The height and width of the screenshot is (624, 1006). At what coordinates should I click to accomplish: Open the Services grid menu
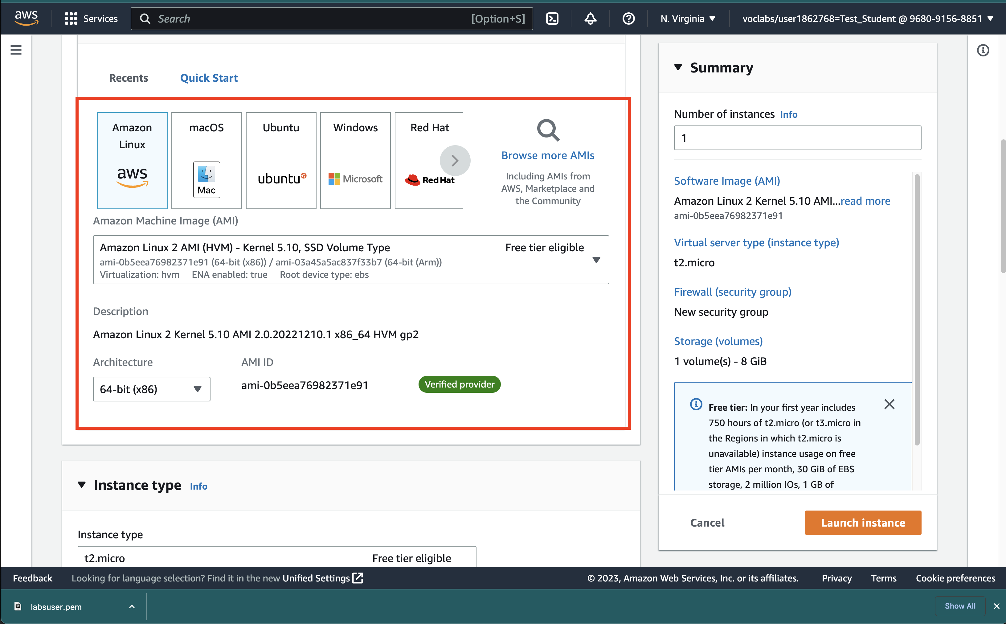point(91,18)
